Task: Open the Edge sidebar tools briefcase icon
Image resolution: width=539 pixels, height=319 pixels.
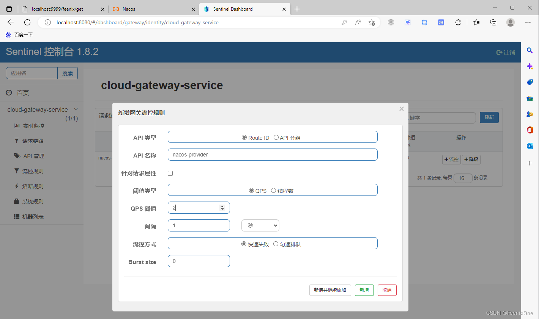Action: point(530,98)
